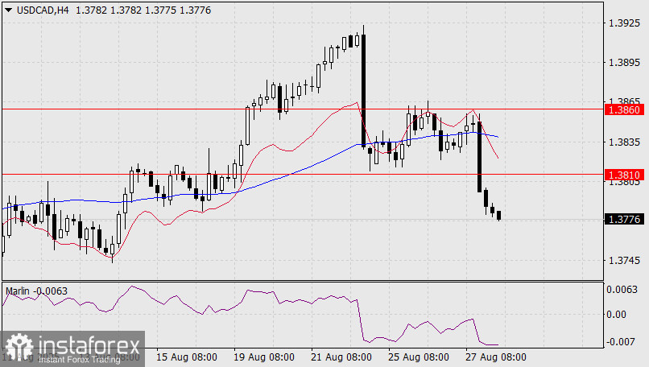Click the 1.3895 price scale value
Viewport: 649px width, 367px height.
(624, 63)
